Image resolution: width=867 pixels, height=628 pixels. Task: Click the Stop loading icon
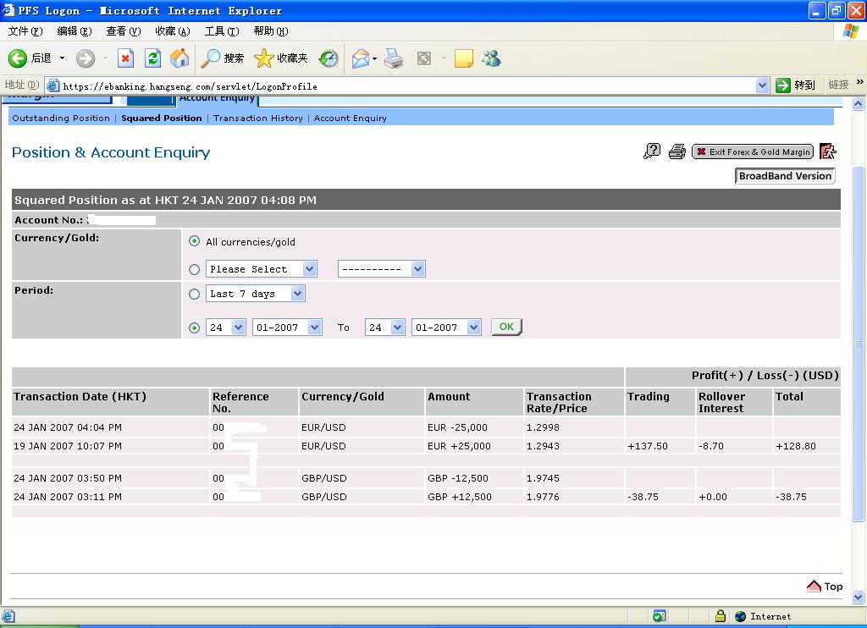coord(125,58)
